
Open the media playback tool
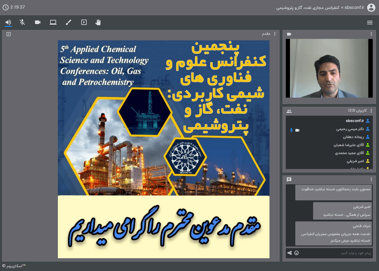84,22
